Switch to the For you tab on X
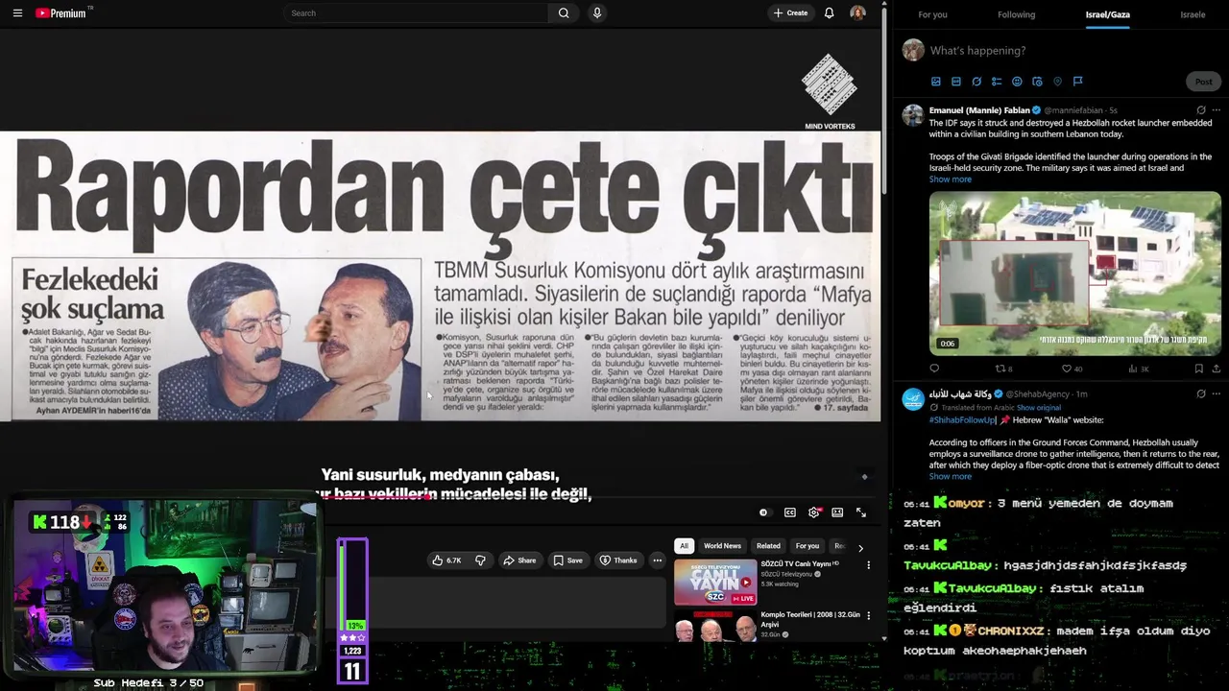Image resolution: width=1229 pixels, height=691 pixels. tap(932, 14)
